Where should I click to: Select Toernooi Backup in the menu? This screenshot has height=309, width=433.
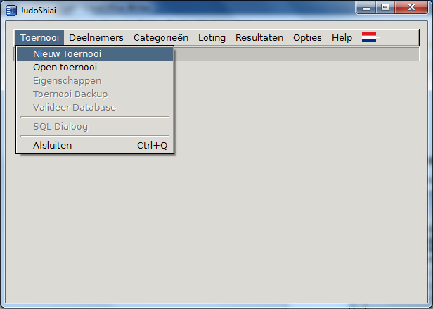[70, 94]
